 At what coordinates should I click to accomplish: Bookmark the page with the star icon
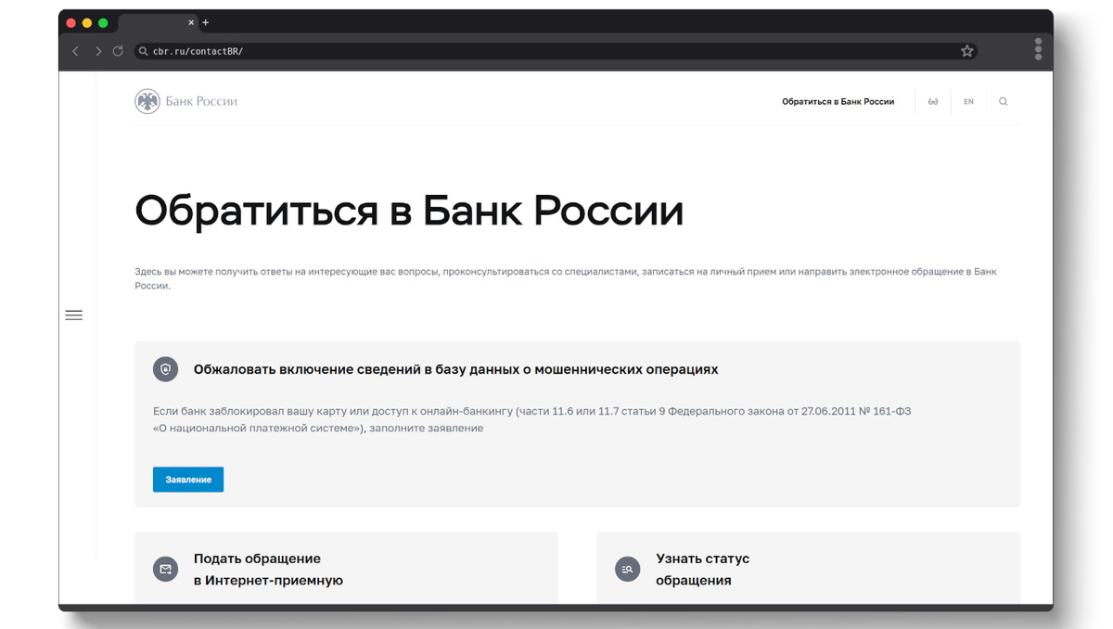967,51
